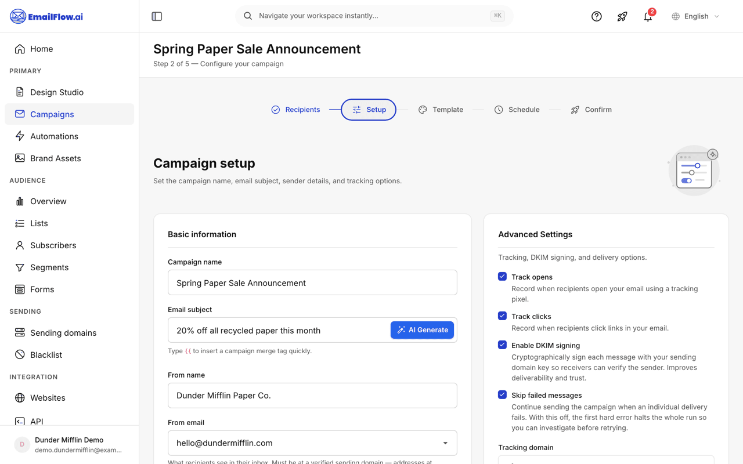Open Design Studio from the sidebar

click(69, 92)
